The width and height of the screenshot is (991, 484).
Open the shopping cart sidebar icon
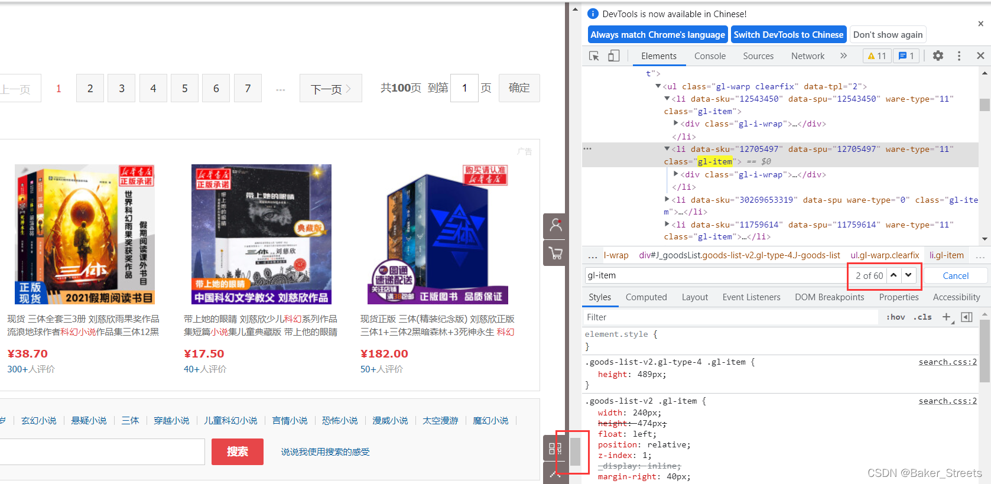click(555, 253)
